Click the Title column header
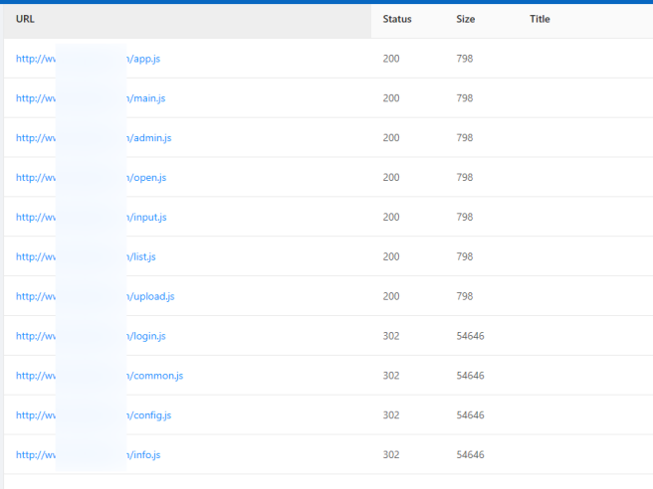Viewport: 653px width, 489px height. 540,19
